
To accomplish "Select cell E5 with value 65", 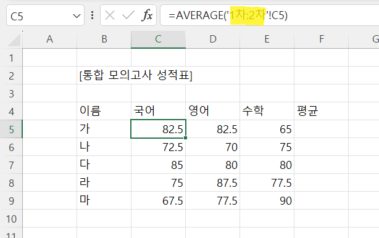I will pos(267,129).
